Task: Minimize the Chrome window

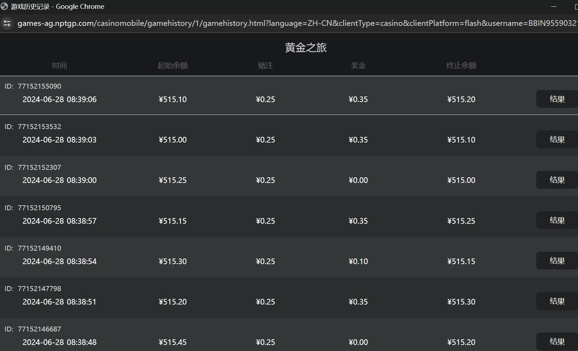Action: 554,6
